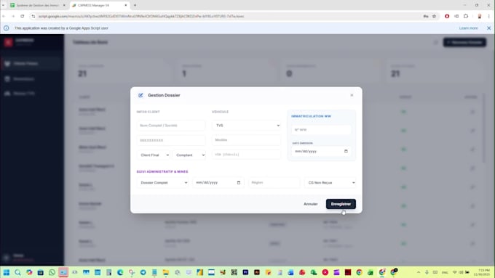Switch to the Système de Gestion browser tab
This screenshot has height=278, width=495.
tap(37, 5)
